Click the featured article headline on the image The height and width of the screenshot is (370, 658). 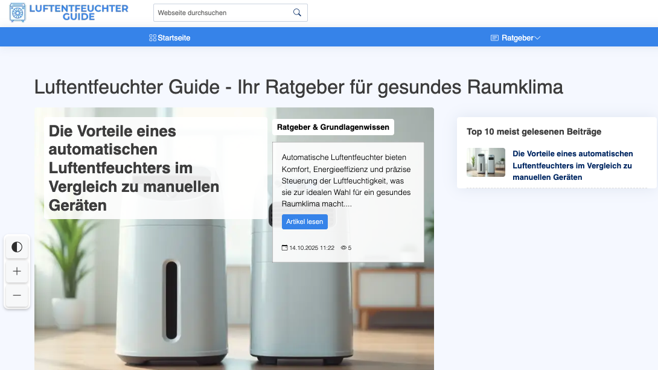tap(133, 168)
